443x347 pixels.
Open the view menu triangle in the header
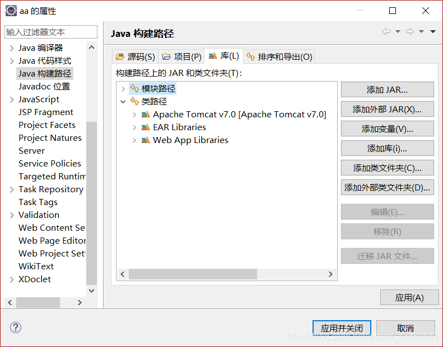point(433,32)
